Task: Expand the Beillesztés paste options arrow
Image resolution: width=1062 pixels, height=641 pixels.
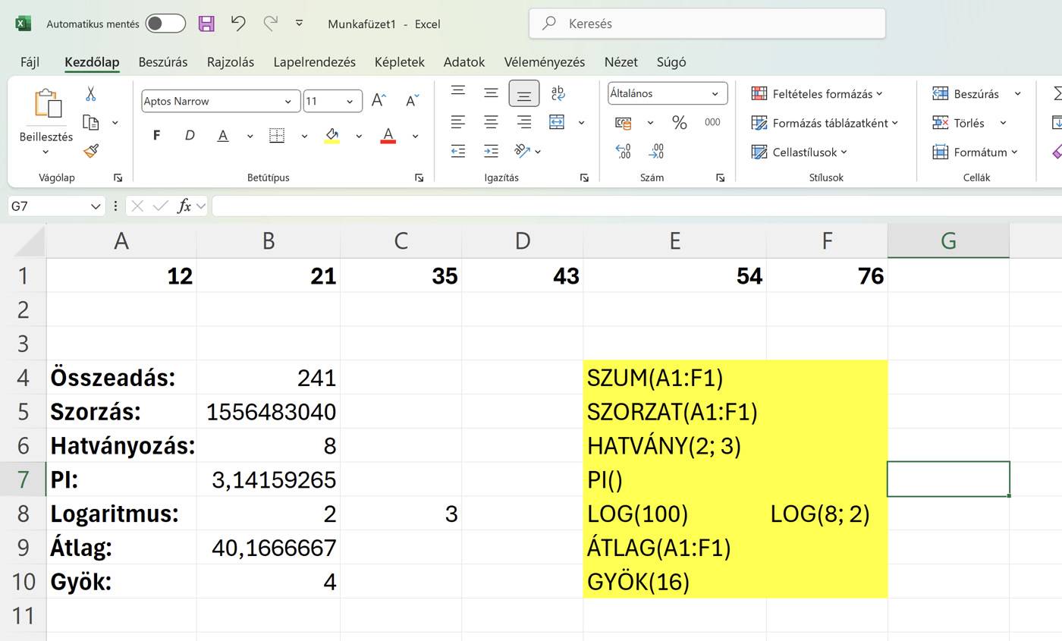Action: click(46, 152)
